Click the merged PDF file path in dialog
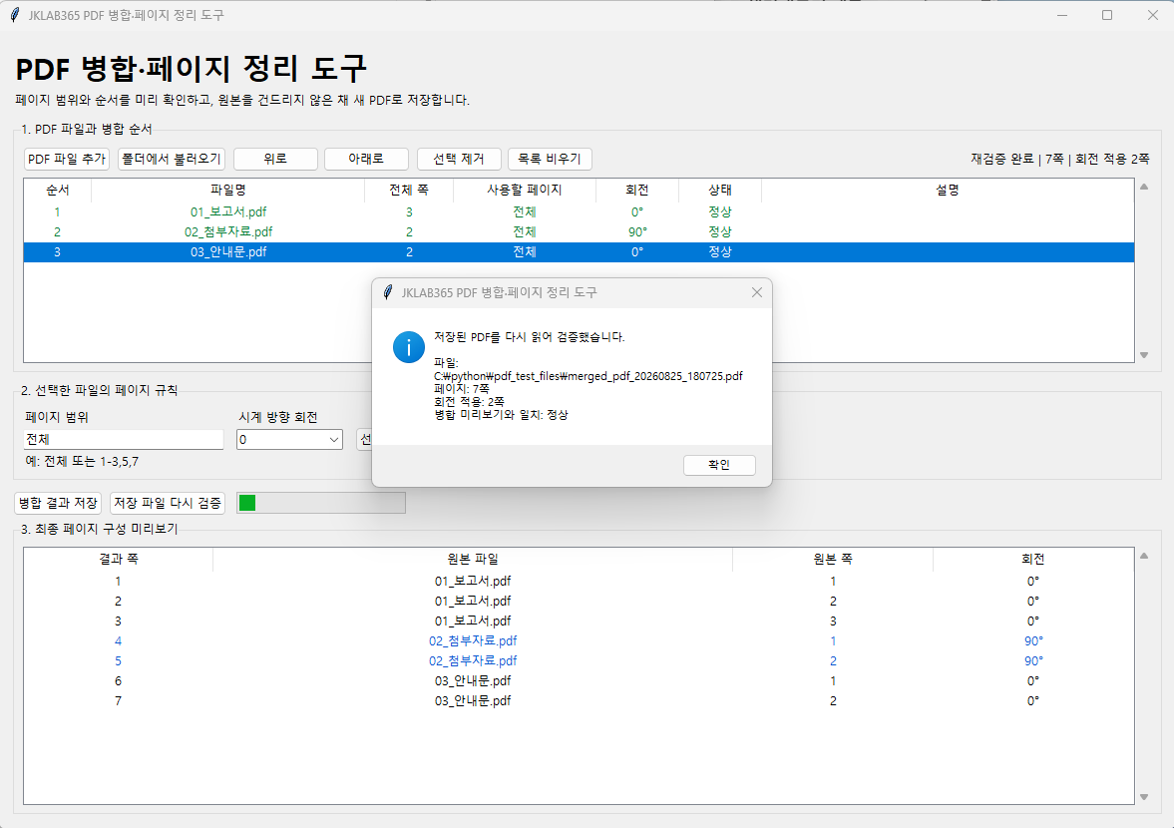This screenshot has height=828, width=1174. click(588, 376)
